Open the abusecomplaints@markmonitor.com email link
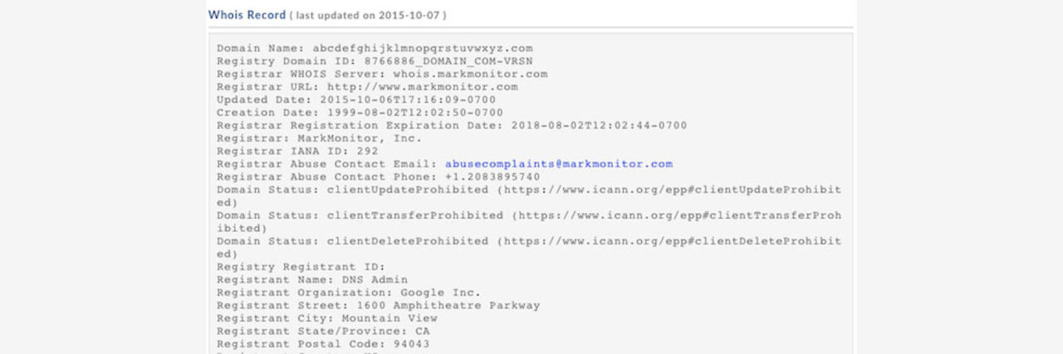Screen dimensions: 1063x354 (x=558, y=164)
